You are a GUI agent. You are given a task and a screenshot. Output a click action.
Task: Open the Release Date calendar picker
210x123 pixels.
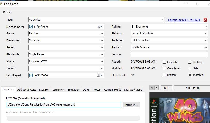pyautogui.click(x=100, y=27)
